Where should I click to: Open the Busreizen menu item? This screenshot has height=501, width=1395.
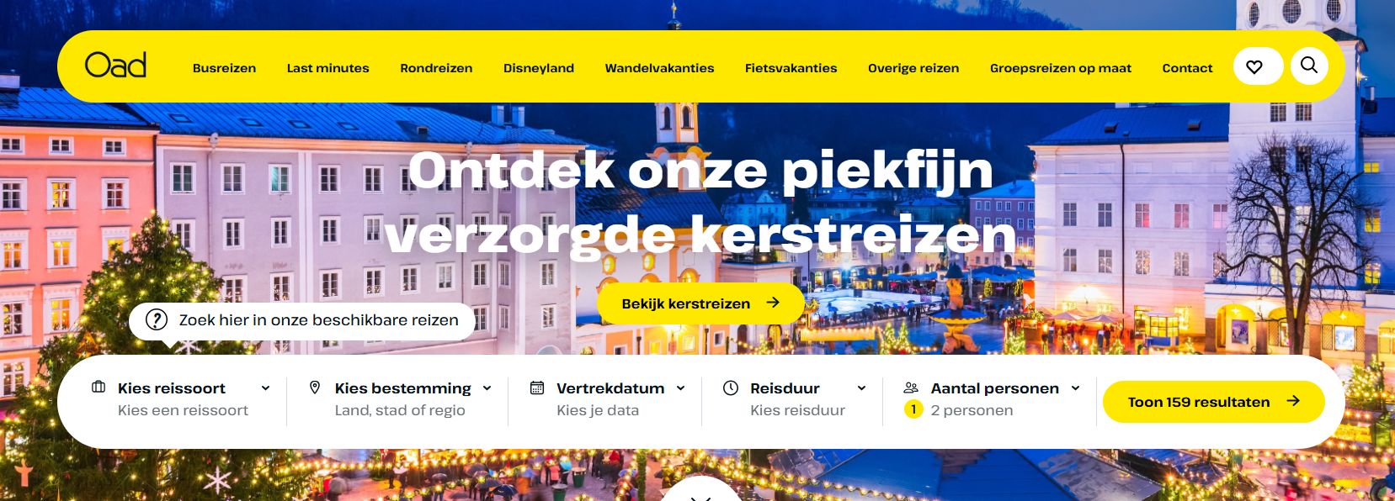[225, 68]
